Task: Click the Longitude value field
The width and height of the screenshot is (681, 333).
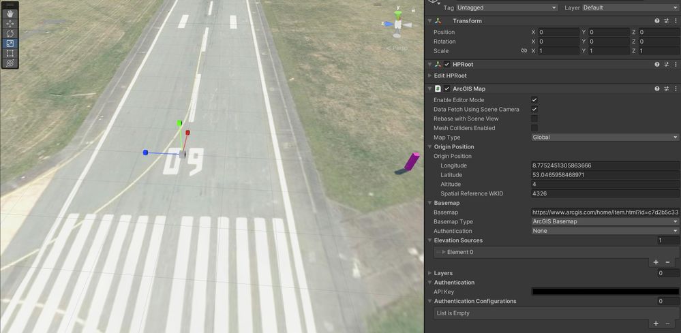Action: click(x=605, y=165)
